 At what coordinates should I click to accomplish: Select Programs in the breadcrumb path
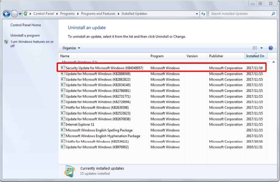(67, 14)
